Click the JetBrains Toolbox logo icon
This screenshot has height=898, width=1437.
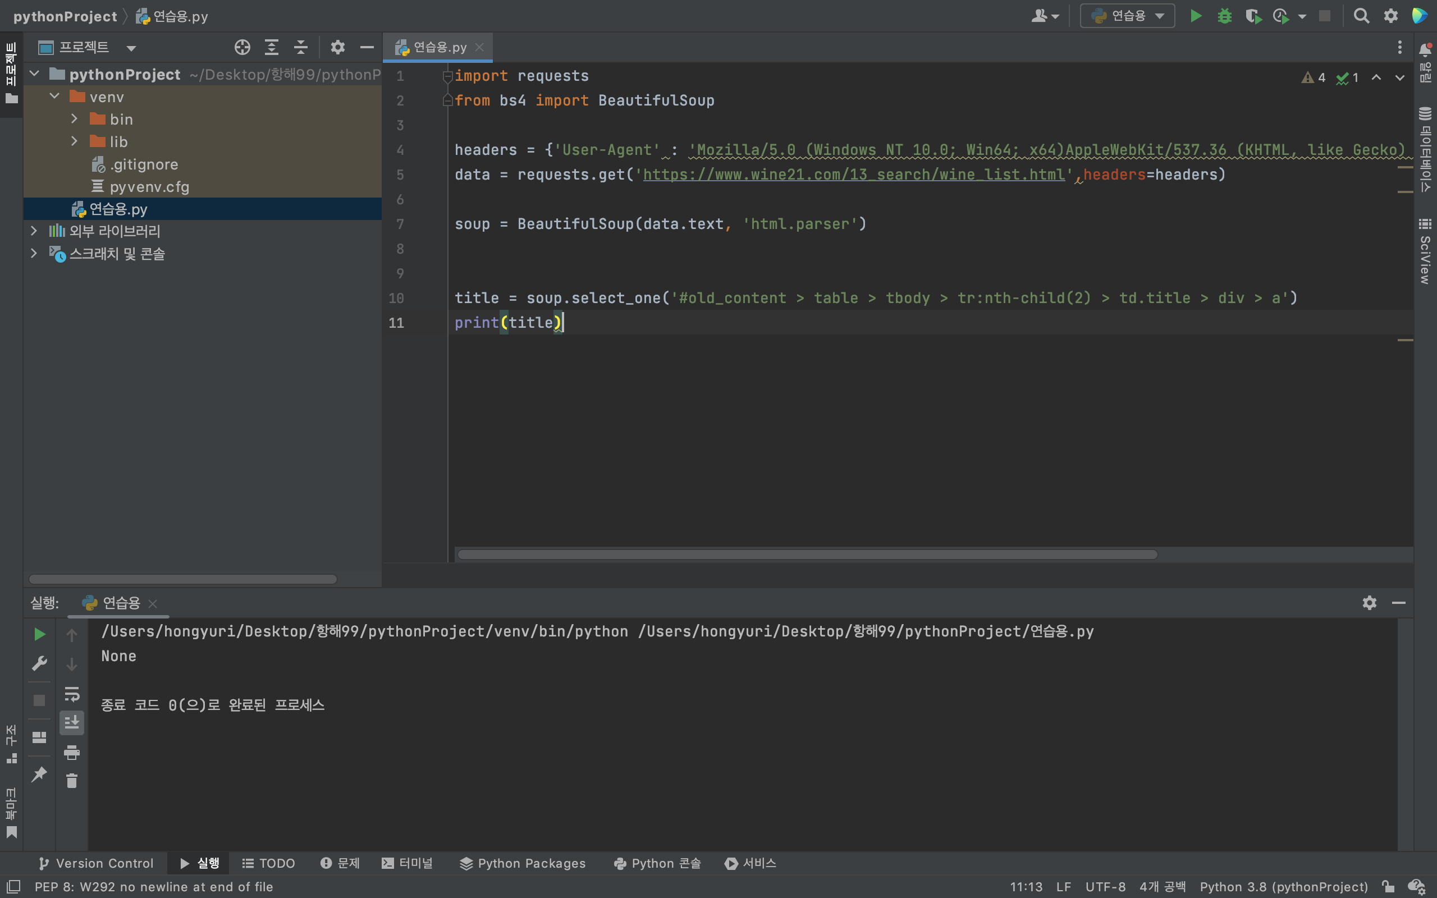[1420, 16]
